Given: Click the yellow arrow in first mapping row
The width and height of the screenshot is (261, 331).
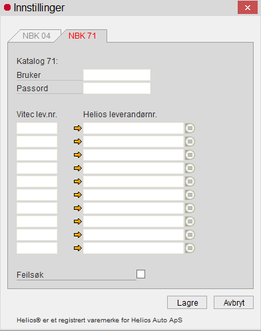Looking at the screenshot, I should [x=78, y=128].
